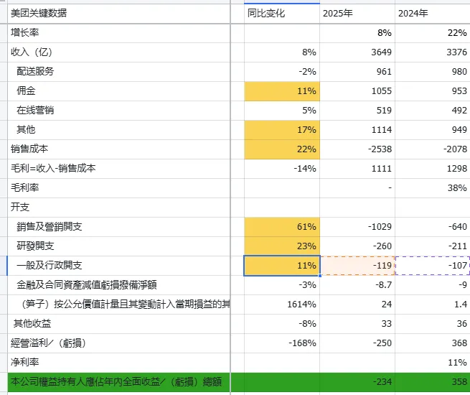This screenshot has width=470, height=395.
Task: Select the '（筭子）按公允價值計量' row label
Action: pyautogui.click(x=118, y=305)
